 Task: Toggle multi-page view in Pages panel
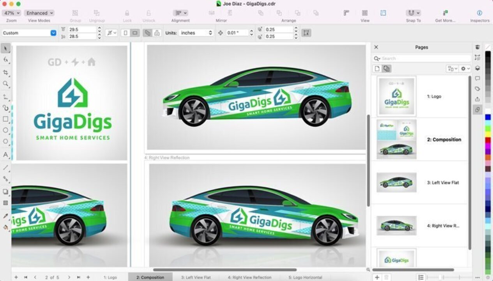pyautogui.click(x=387, y=69)
